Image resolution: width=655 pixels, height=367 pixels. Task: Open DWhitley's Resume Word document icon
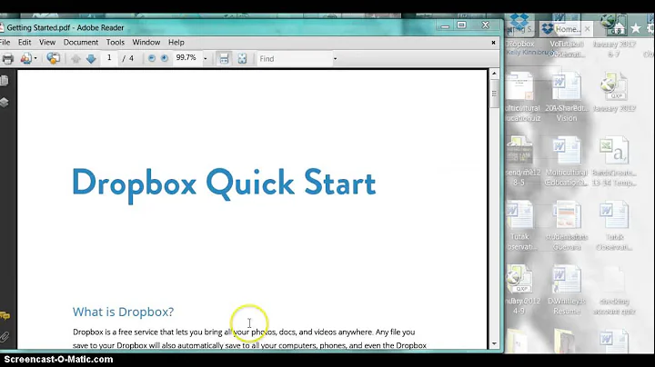[x=567, y=280]
